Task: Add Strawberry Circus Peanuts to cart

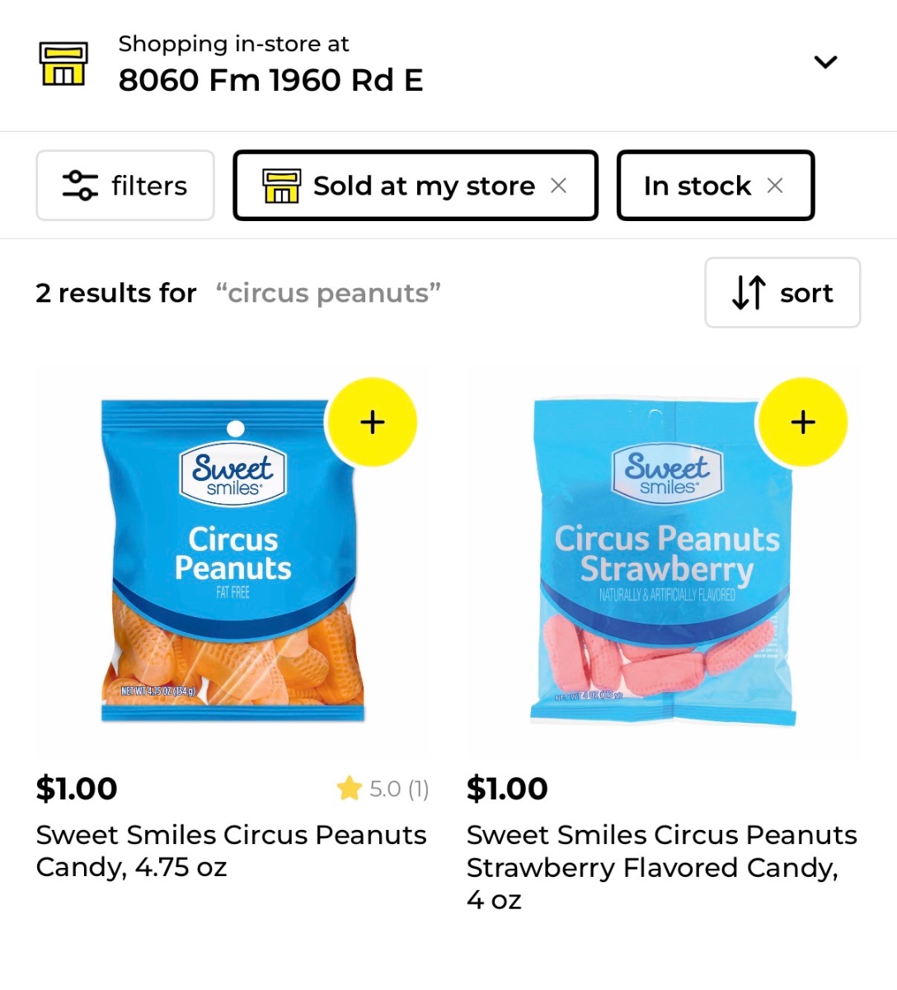Action: 803,422
